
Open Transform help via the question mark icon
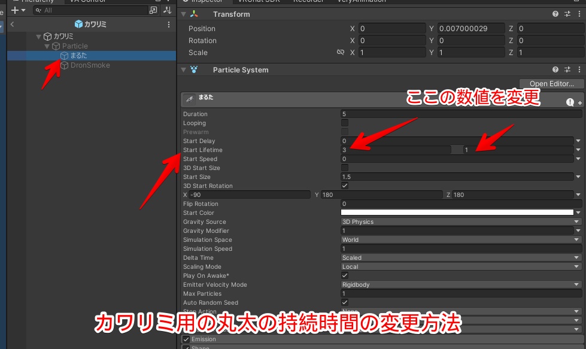(x=555, y=14)
